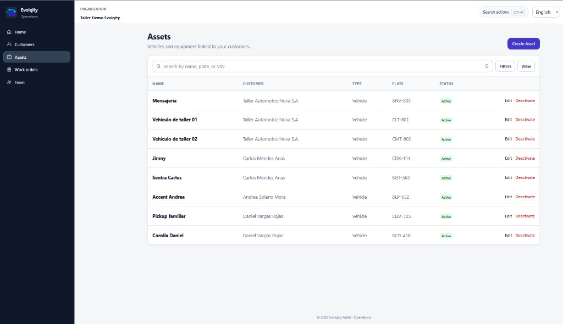The image size is (563, 324).
Task: Click plate CLM-725
Action: coord(401,216)
